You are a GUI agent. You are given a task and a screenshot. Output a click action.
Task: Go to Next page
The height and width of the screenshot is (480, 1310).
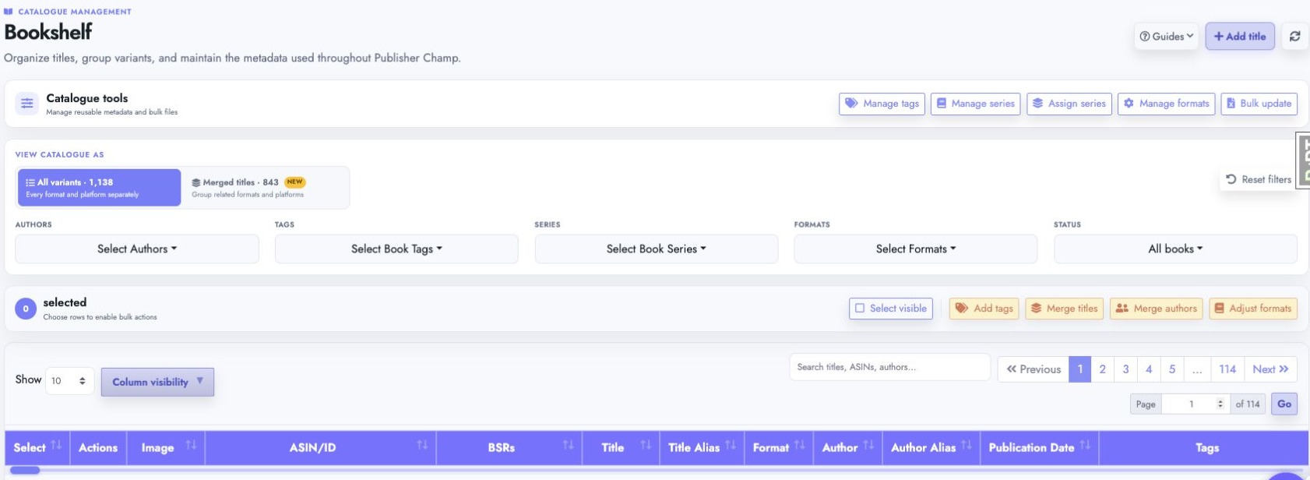pos(1270,369)
